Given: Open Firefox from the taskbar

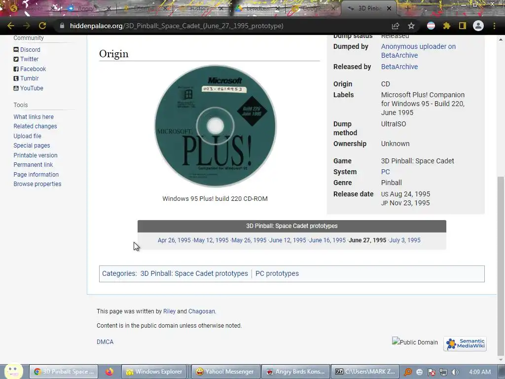Looking at the screenshot, I should click(x=109, y=372).
